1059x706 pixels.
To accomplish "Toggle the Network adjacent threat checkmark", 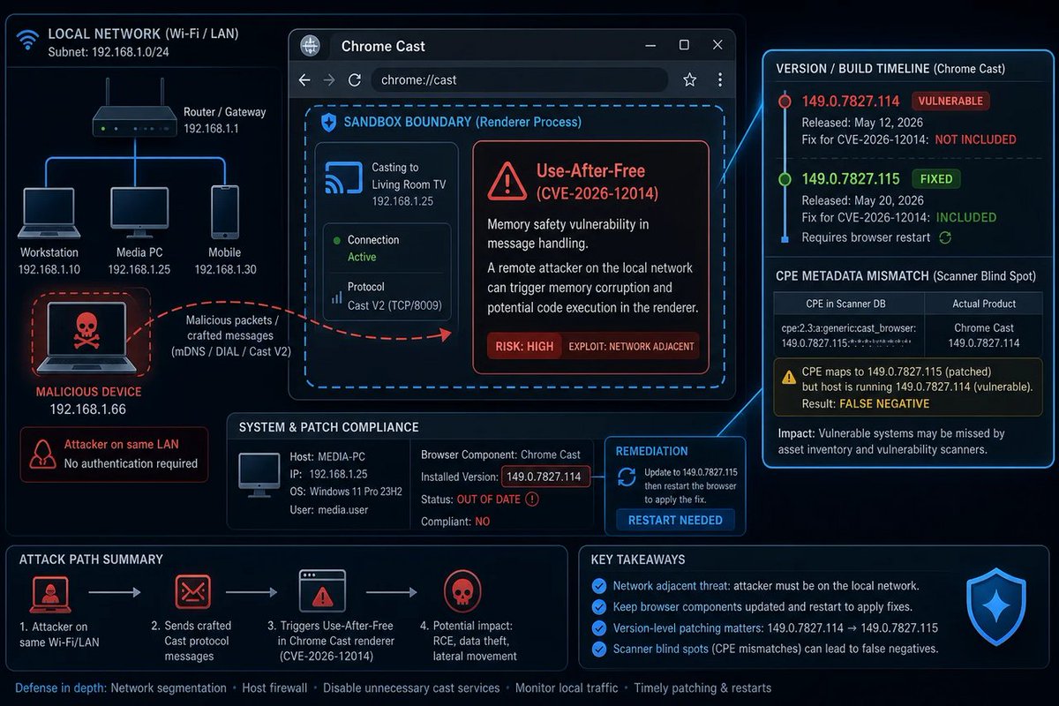I will pyautogui.click(x=599, y=586).
